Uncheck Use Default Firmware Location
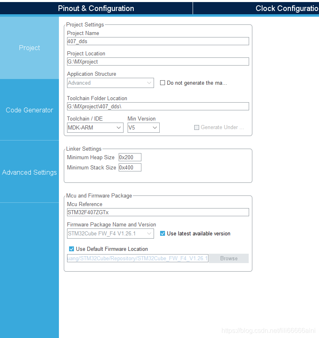Viewport: 319px width, 338px height. (x=72, y=249)
